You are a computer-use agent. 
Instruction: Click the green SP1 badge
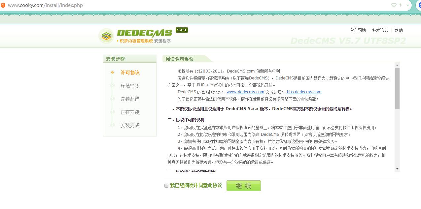click(x=182, y=30)
